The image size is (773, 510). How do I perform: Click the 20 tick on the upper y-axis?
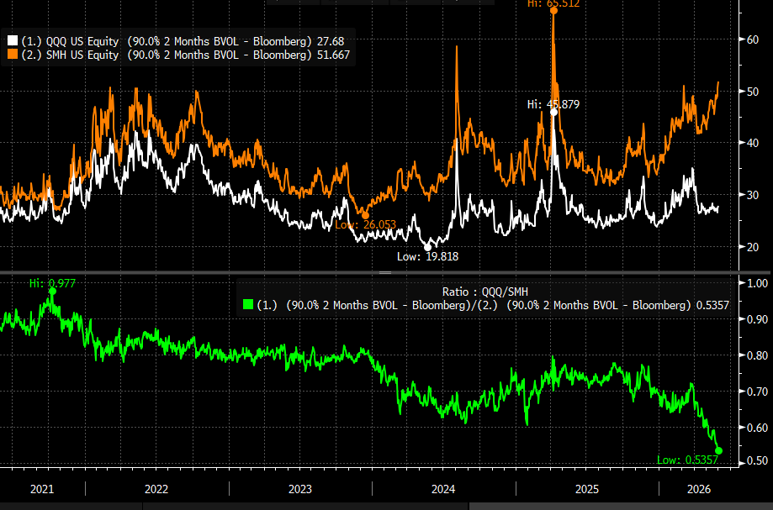pyautogui.click(x=752, y=247)
